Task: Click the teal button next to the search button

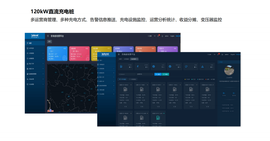Action: pos(165,74)
